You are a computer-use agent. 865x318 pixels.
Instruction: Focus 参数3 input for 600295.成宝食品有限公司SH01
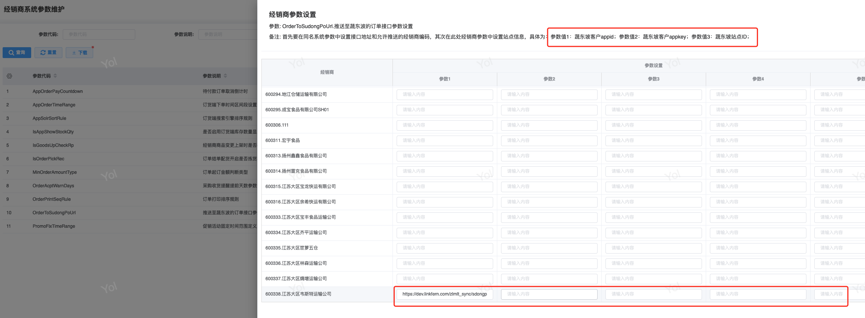click(654, 110)
